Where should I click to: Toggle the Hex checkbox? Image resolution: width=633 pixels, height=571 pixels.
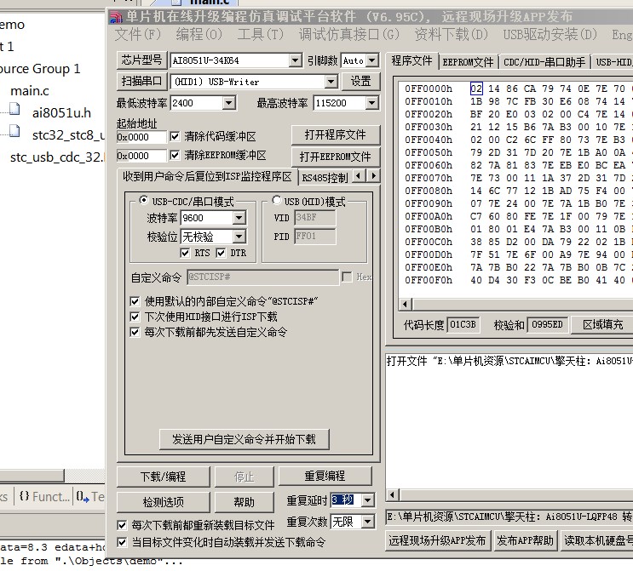click(347, 277)
